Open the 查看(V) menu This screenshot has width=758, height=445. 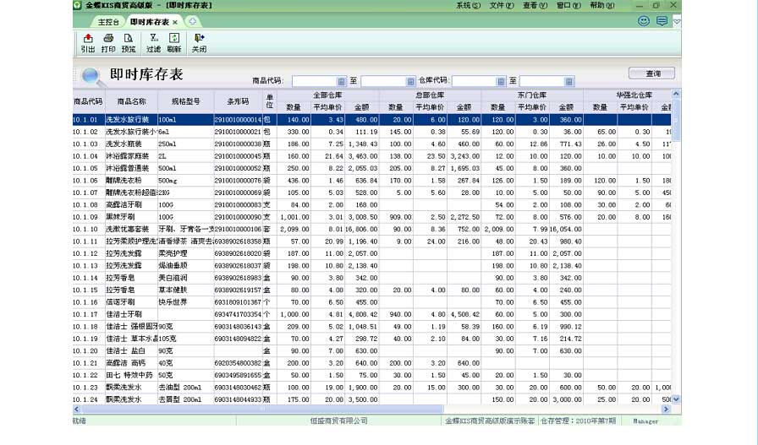535,5
